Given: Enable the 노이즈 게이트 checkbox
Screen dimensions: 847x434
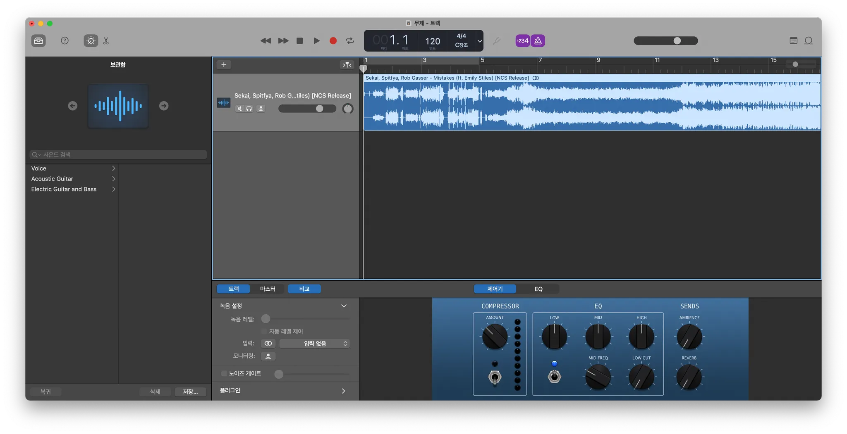Looking at the screenshot, I should [224, 373].
